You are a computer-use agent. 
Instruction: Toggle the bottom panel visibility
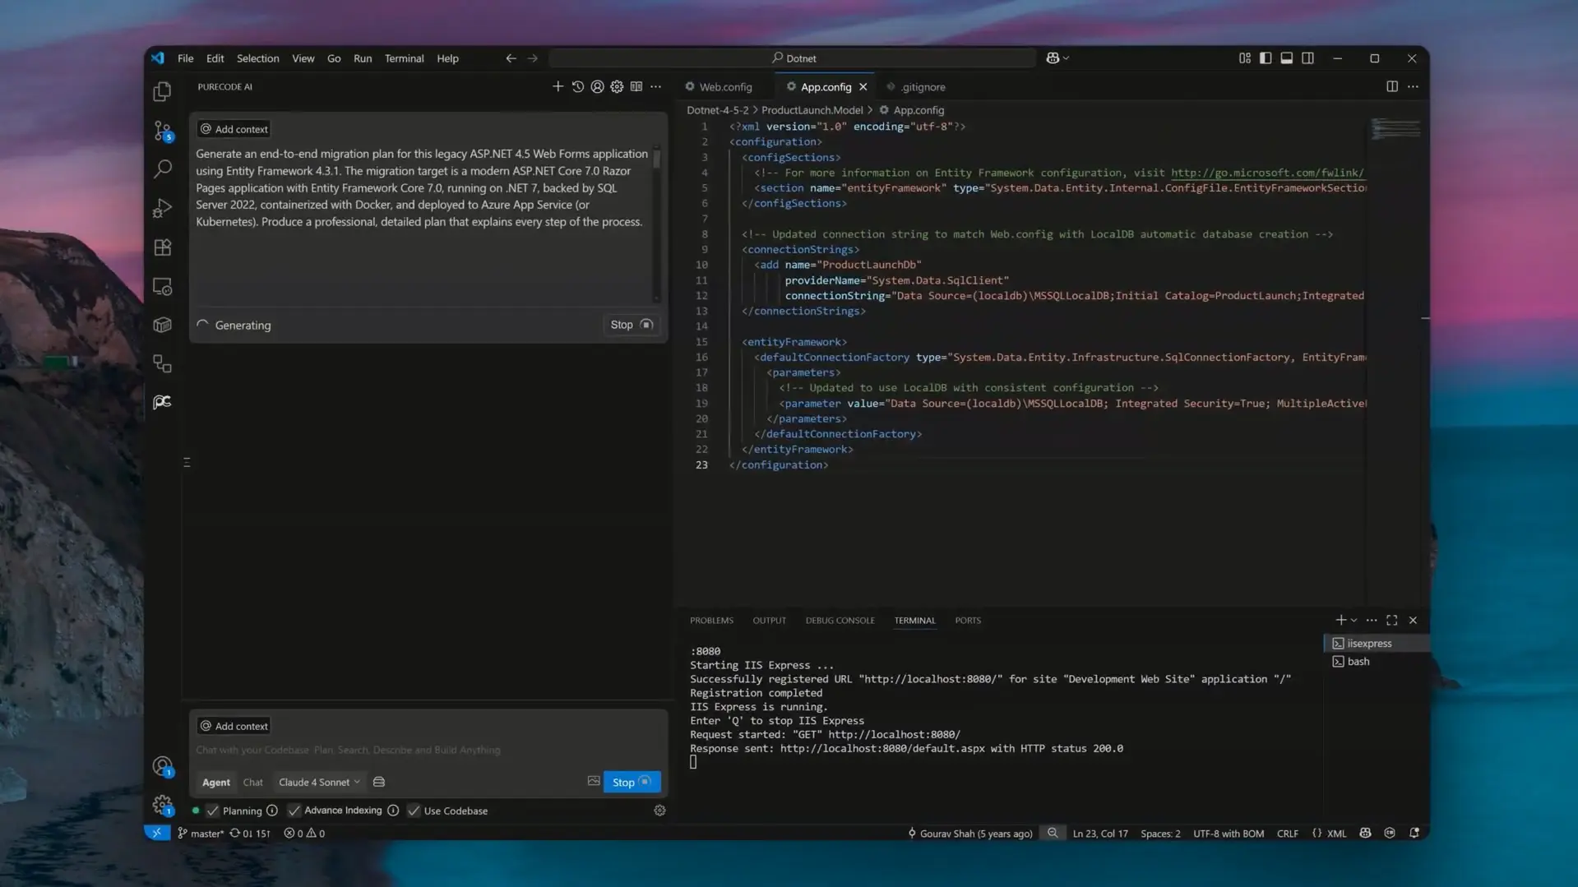point(1286,58)
